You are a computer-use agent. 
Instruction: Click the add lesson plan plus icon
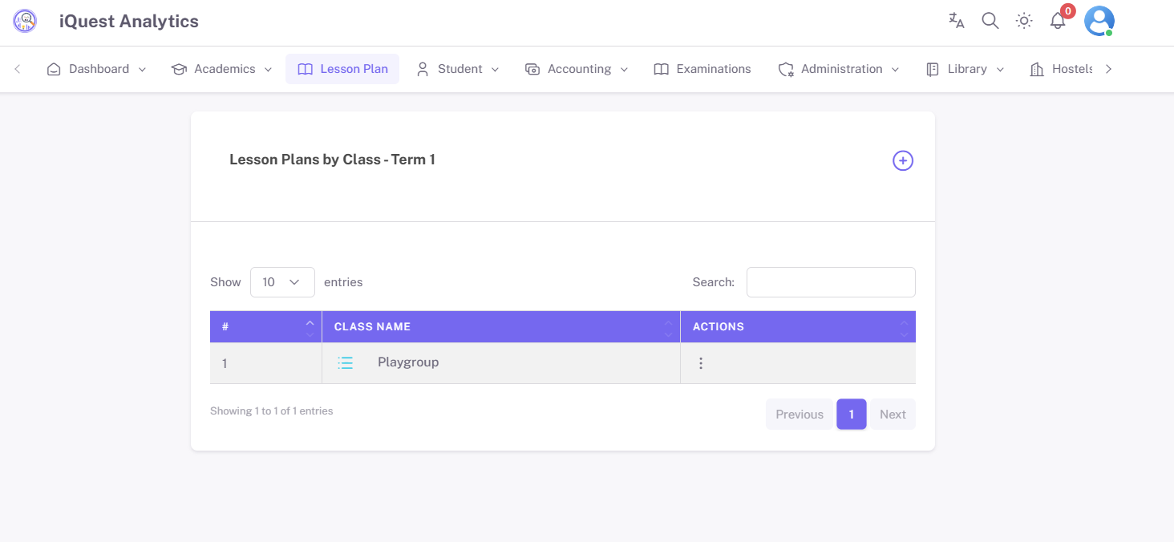pyautogui.click(x=903, y=160)
